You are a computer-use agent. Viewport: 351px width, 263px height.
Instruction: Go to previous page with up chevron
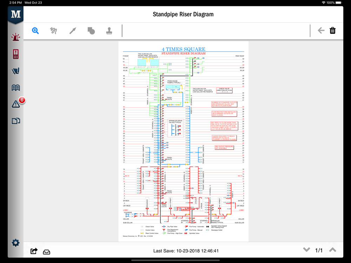coord(333,250)
